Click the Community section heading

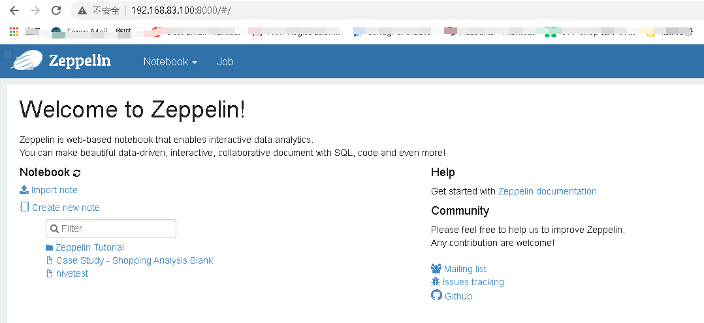pyautogui.click(x=460, y=211)
